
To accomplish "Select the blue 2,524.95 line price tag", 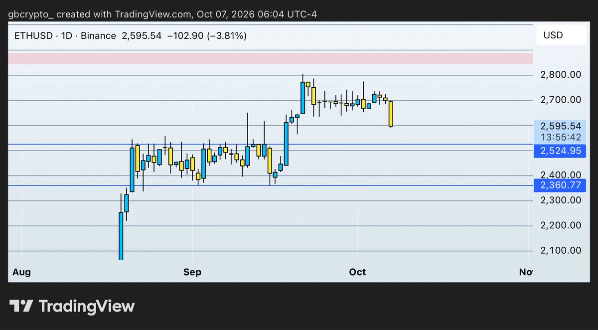I will click(x=561, y=151).
